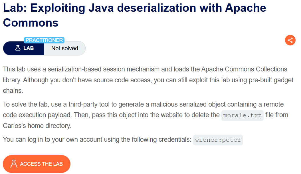Image resolution: width=301 pixels, height=174 pixels.
Task: Launch the lab with ACCESS THE LAB
Action: click(37, 164)
